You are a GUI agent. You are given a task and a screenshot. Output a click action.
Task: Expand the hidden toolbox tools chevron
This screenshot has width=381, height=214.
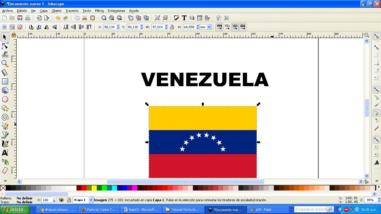tap(5, 181)
